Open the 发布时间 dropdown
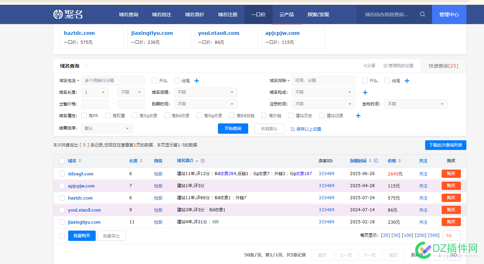 [x=416, y=104]
